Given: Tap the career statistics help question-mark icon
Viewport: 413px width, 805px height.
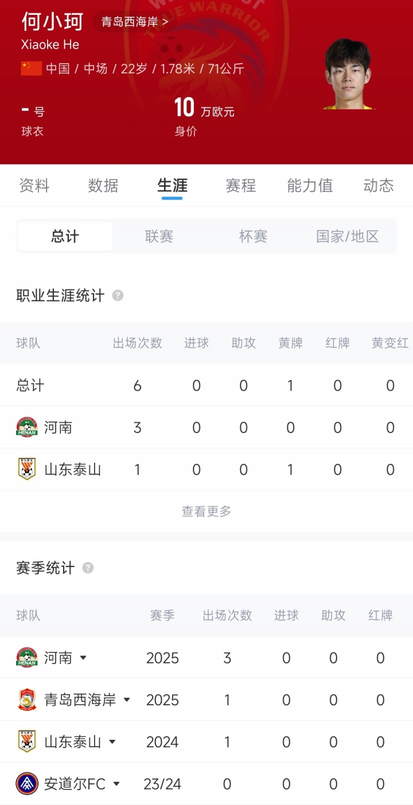Looking at the screenshot, I should 118,296.
